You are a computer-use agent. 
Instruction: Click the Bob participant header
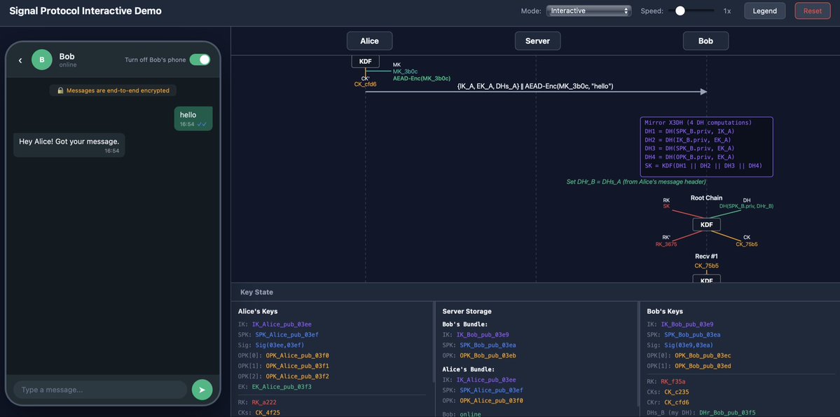[x=705, y=41]
